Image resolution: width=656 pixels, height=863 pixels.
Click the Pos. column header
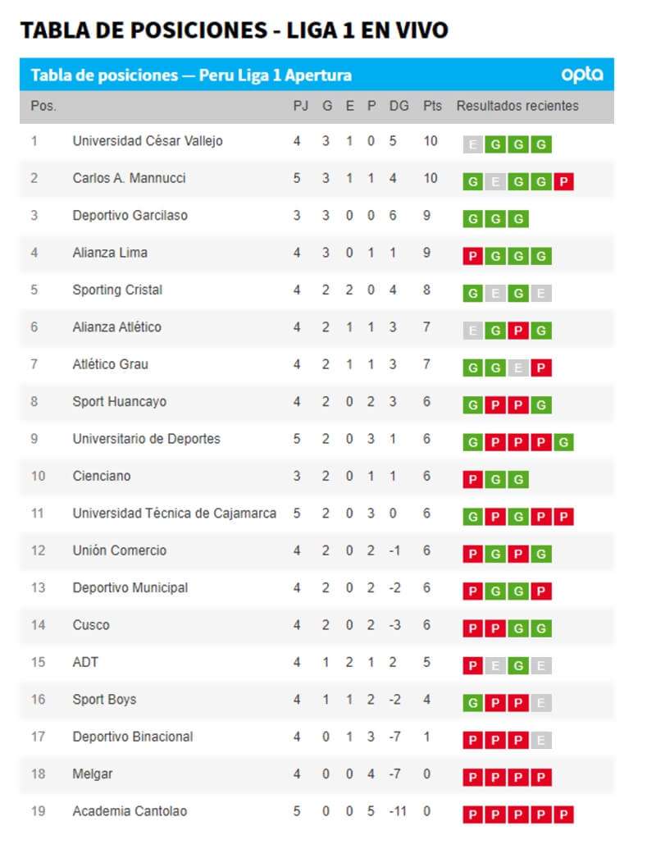coord(43,106)
